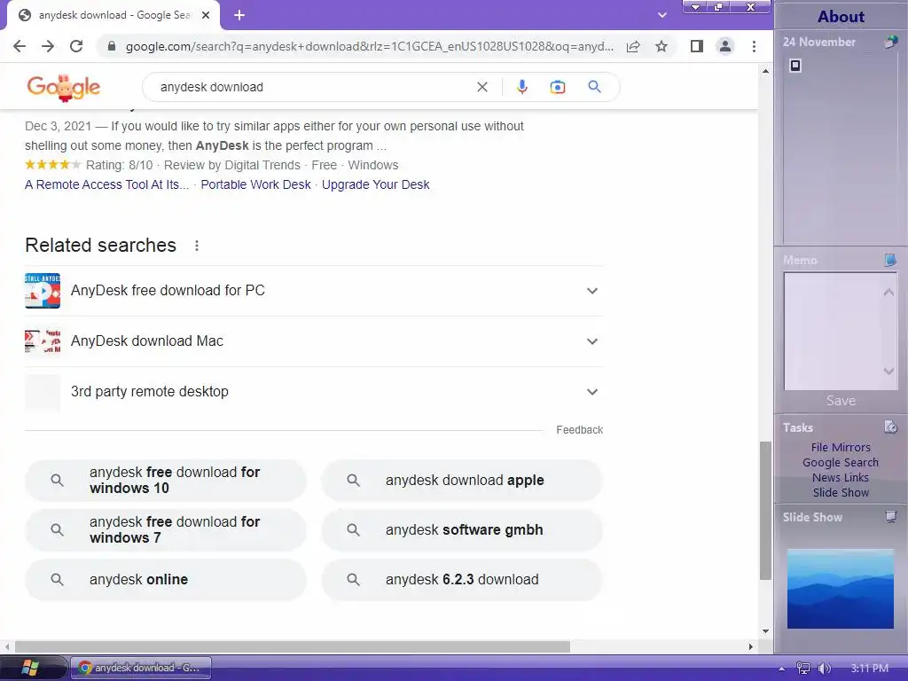Click the Slide Show panel icon
908x681 pixels.
[x=890, y=517]
